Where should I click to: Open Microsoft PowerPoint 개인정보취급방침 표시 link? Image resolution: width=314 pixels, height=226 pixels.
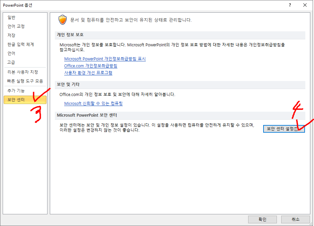point(105,59)
